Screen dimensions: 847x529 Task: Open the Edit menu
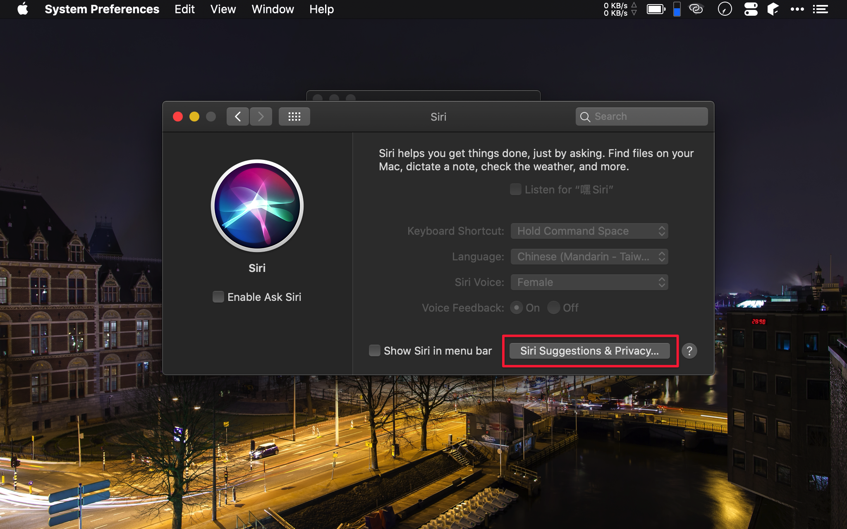184,9
